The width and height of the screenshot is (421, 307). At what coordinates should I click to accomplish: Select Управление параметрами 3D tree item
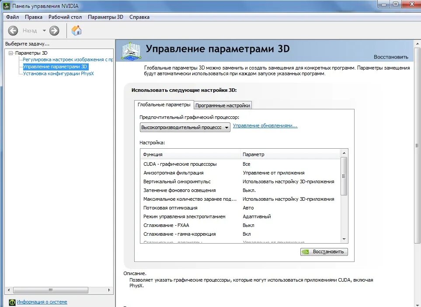coord(55,66)
